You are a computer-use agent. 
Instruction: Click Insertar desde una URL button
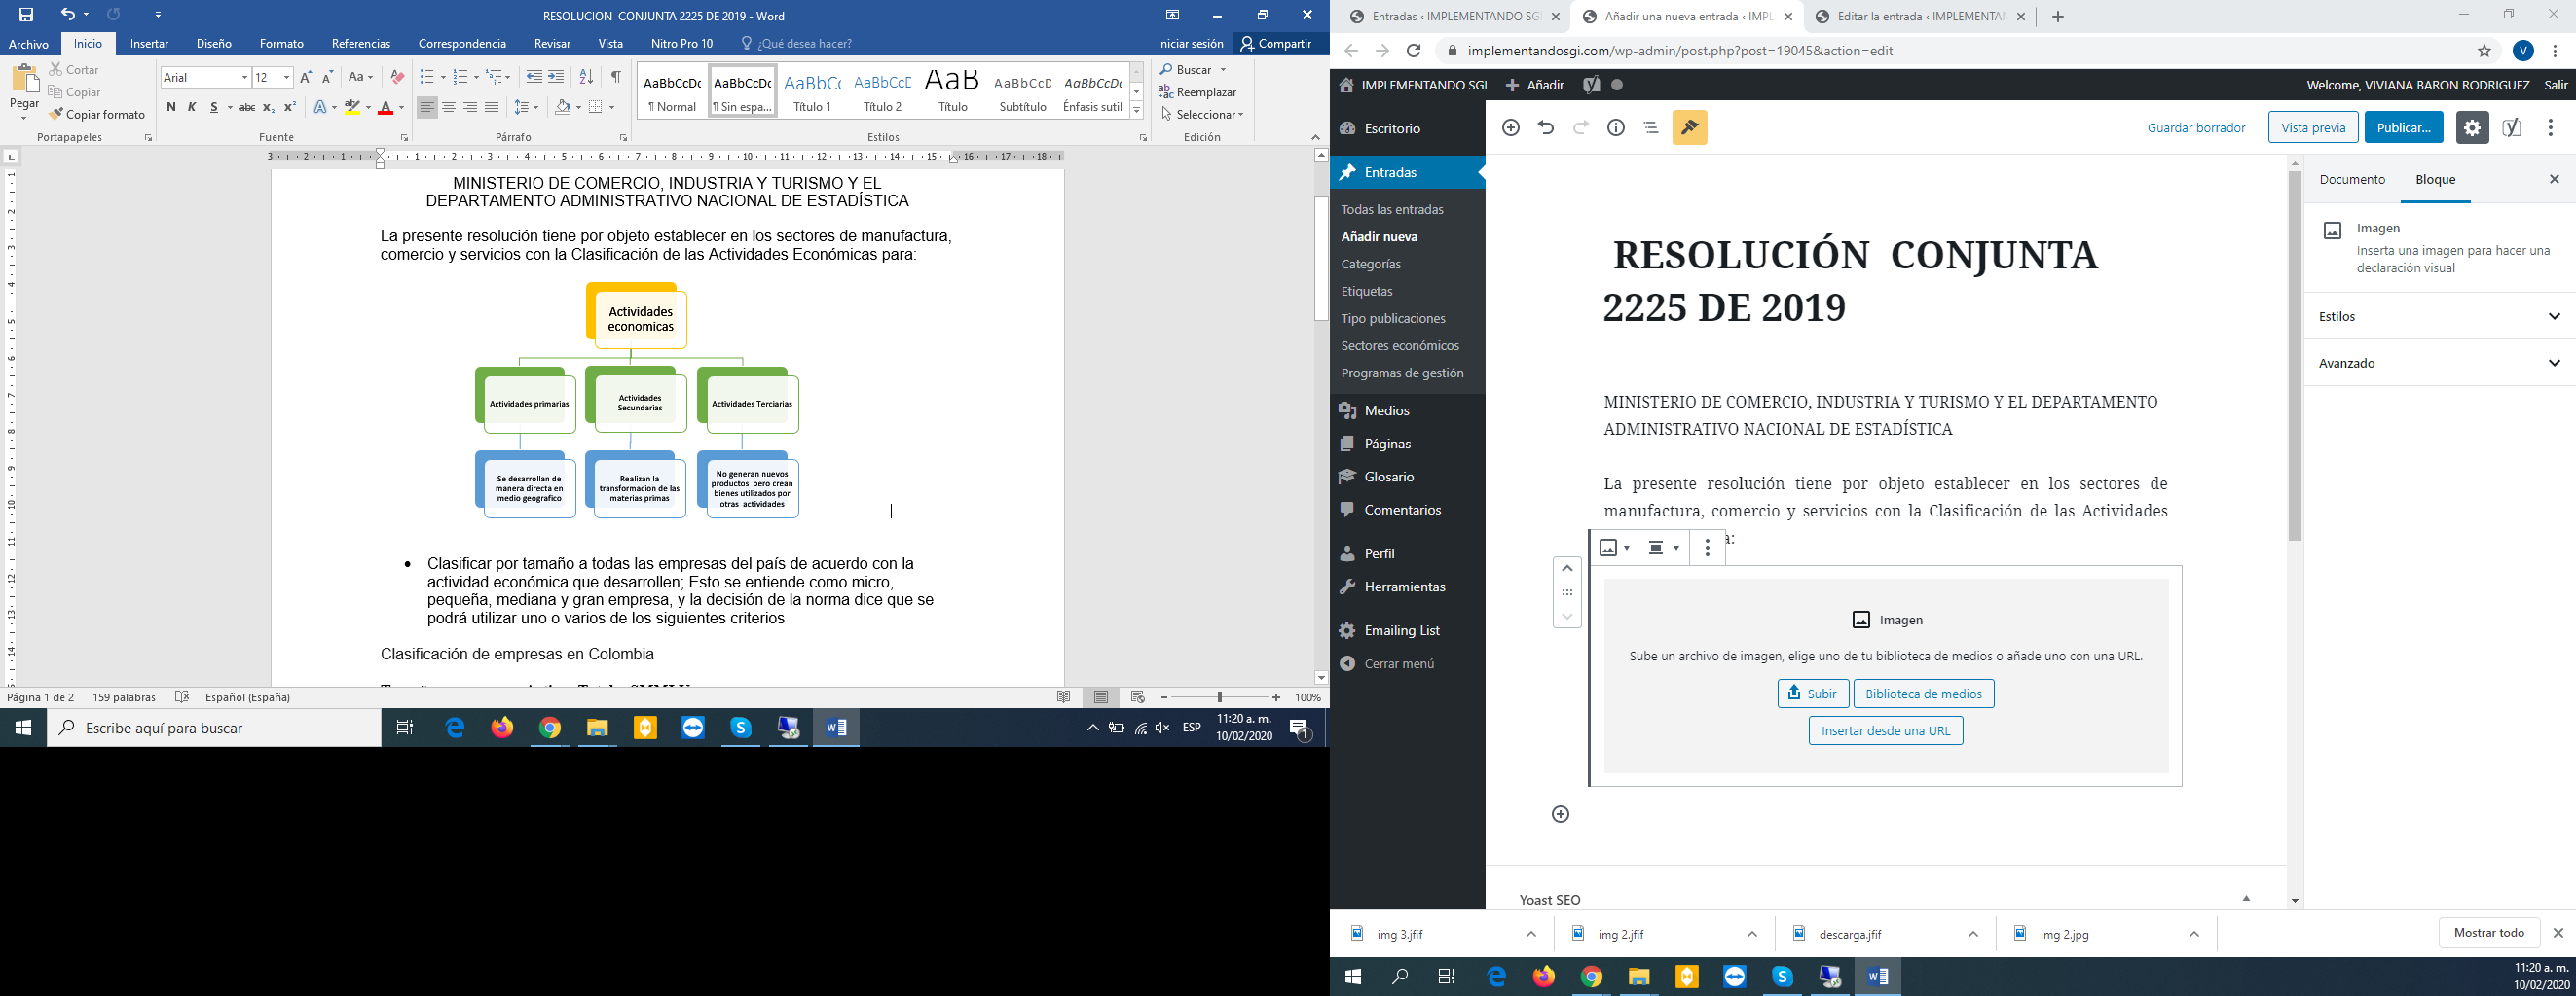(x=1885, y=730)
